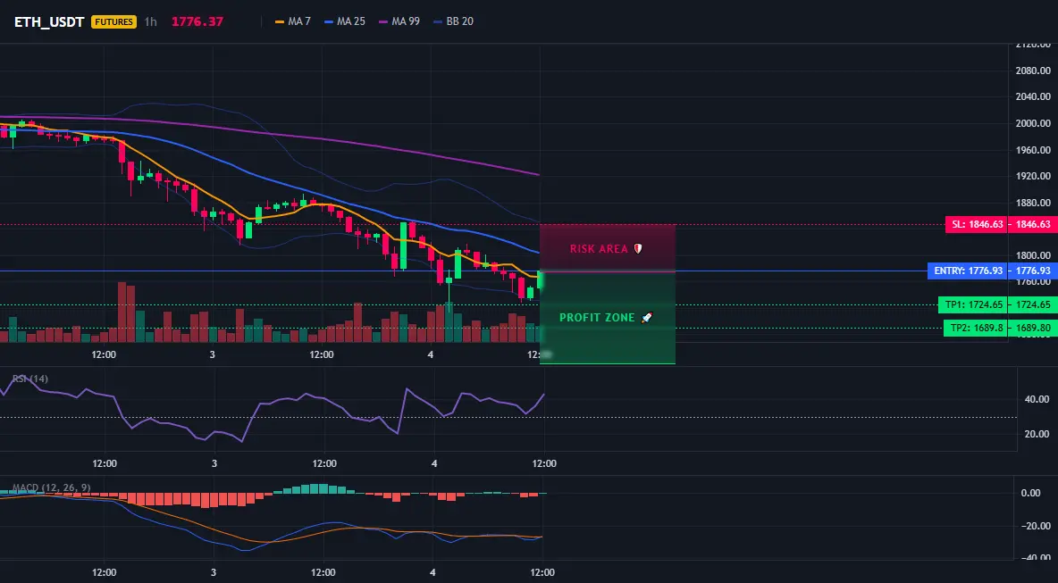This screenshot has width=1058, height=583.
Task: Click the ETH_USDT symbol name
Action: click(49, 21)
